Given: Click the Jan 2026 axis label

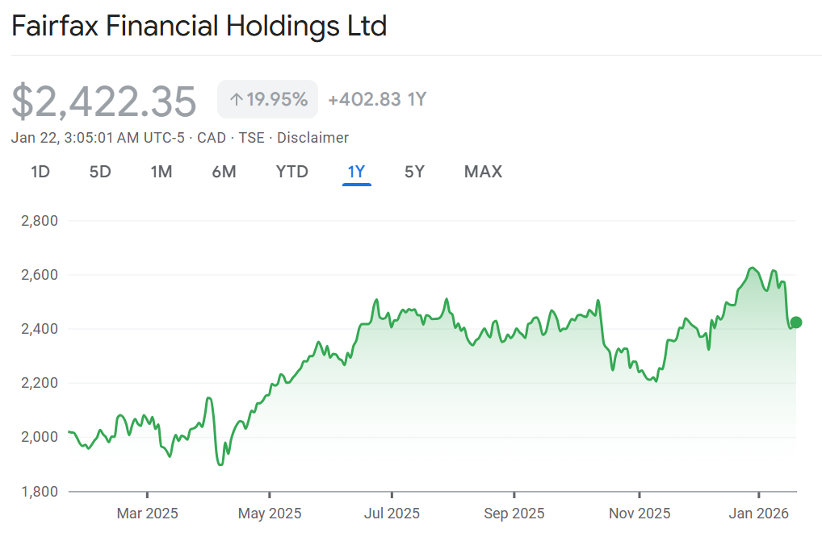Looking at the screenshot, I should click(x=759, y=514).
